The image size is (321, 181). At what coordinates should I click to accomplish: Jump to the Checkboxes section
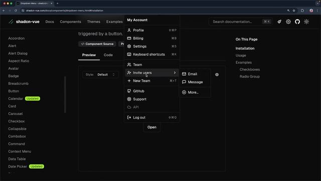[x=250, y=69]
